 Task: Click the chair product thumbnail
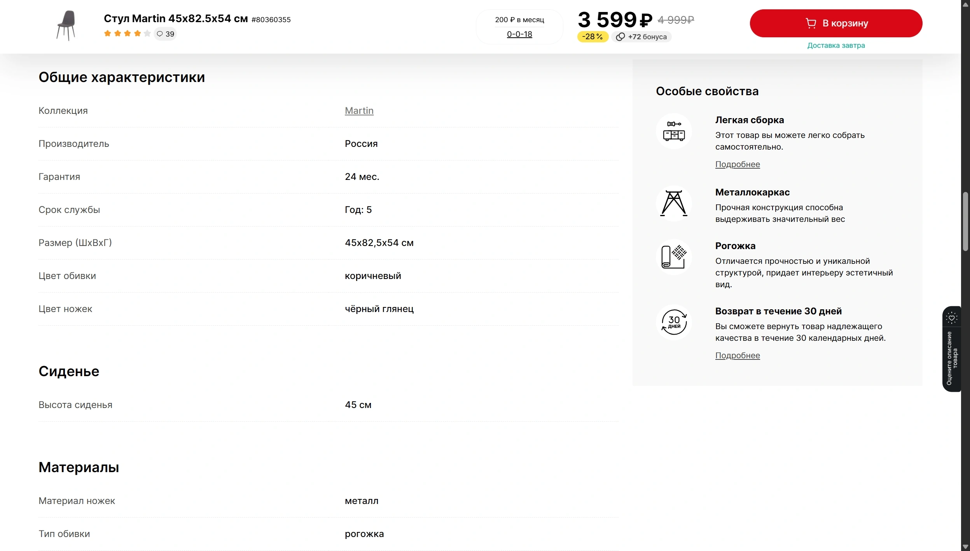pyautogui.click(x=66, y=26)
